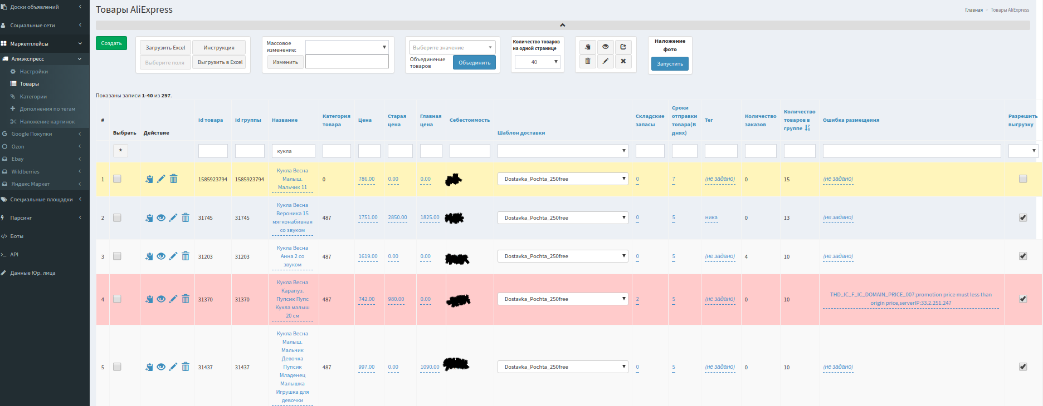Select row 4 checkbox for product 31370

click(x=117, y=299)
